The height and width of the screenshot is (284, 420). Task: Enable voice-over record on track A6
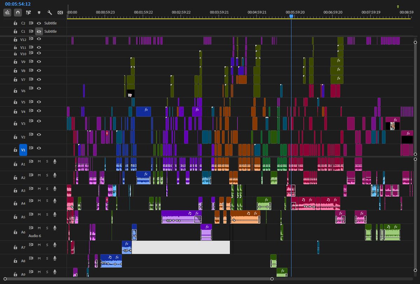pyautogui.click(x=55, y=228)
